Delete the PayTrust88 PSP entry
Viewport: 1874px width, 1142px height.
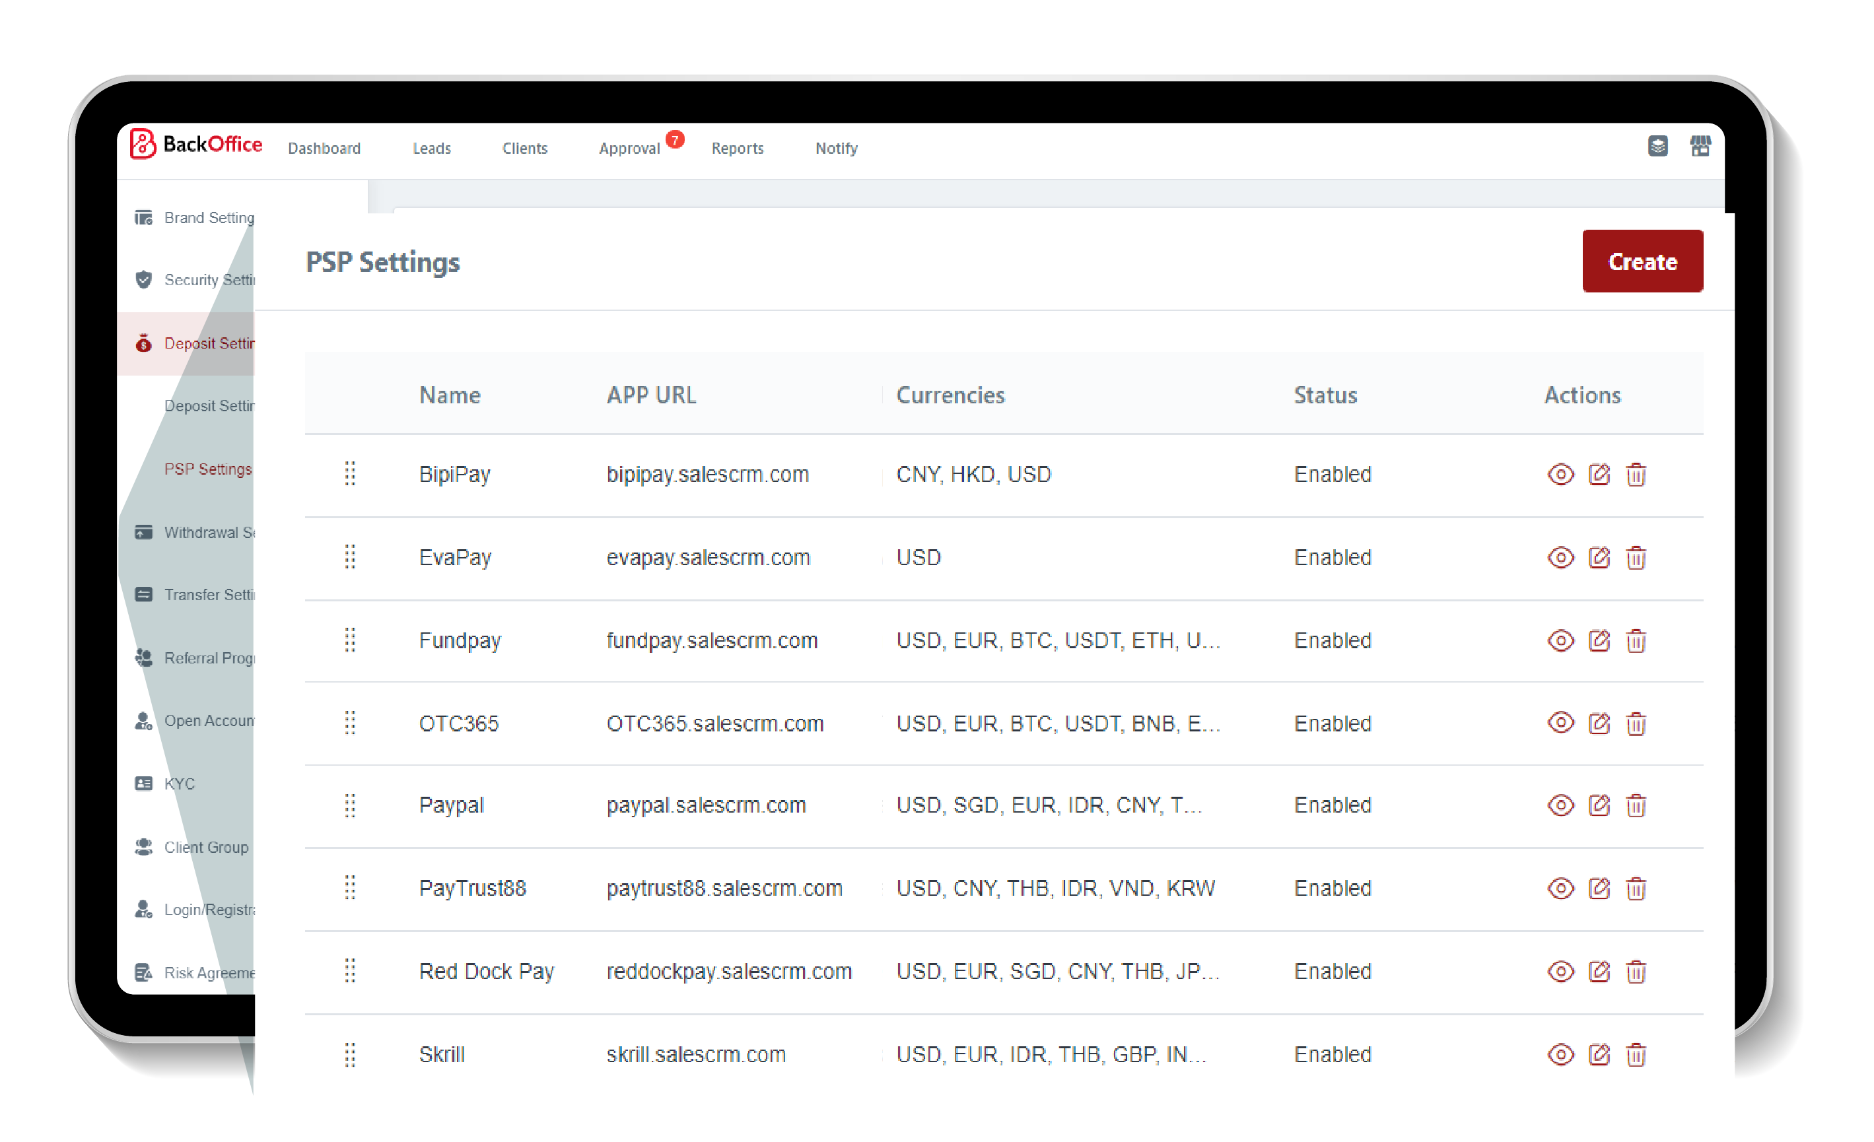[x=1635, y=887]
